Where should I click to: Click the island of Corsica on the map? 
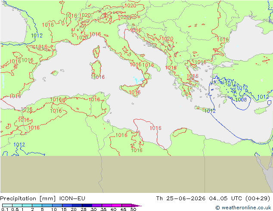[x=96, y=52]
